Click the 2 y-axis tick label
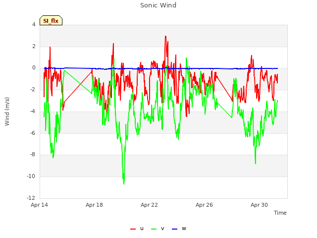This screenshot has width=317, height=238. coord(34,46)
